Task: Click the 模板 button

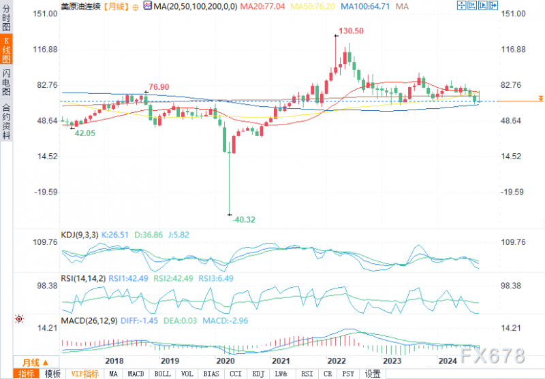Action: 52,374
